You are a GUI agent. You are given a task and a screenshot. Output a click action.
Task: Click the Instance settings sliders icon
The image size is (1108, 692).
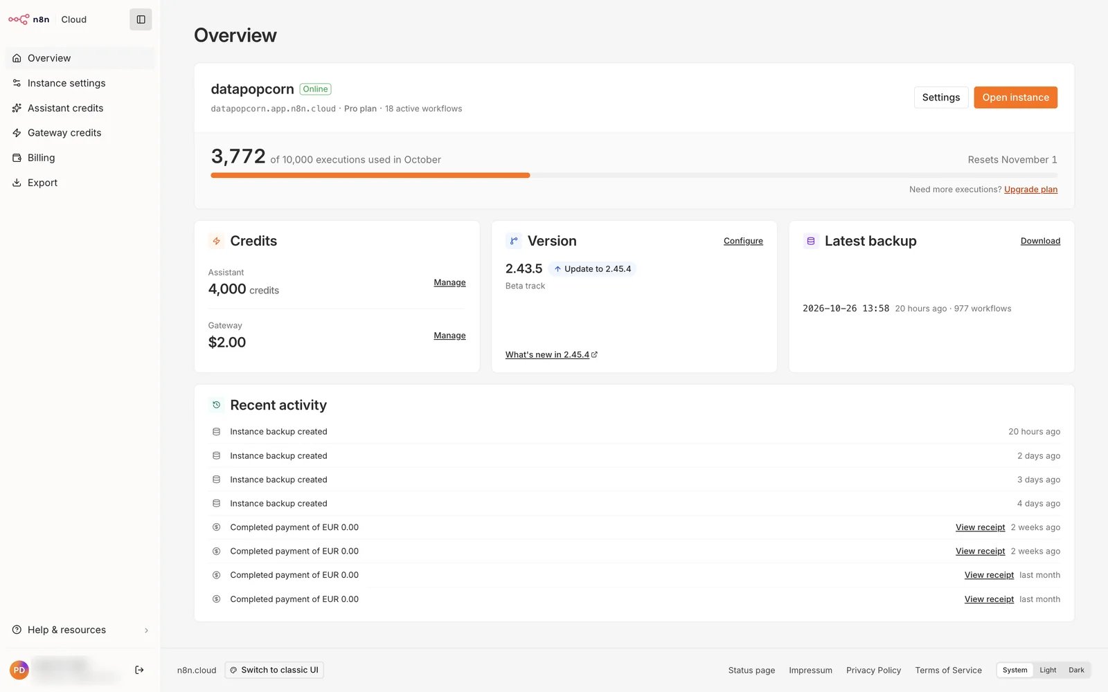[17, 83]
